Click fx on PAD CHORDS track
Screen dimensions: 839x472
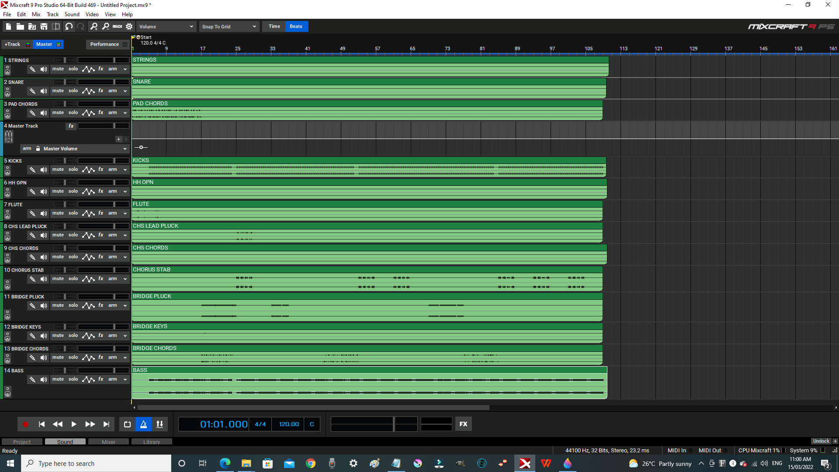(101, 113)
